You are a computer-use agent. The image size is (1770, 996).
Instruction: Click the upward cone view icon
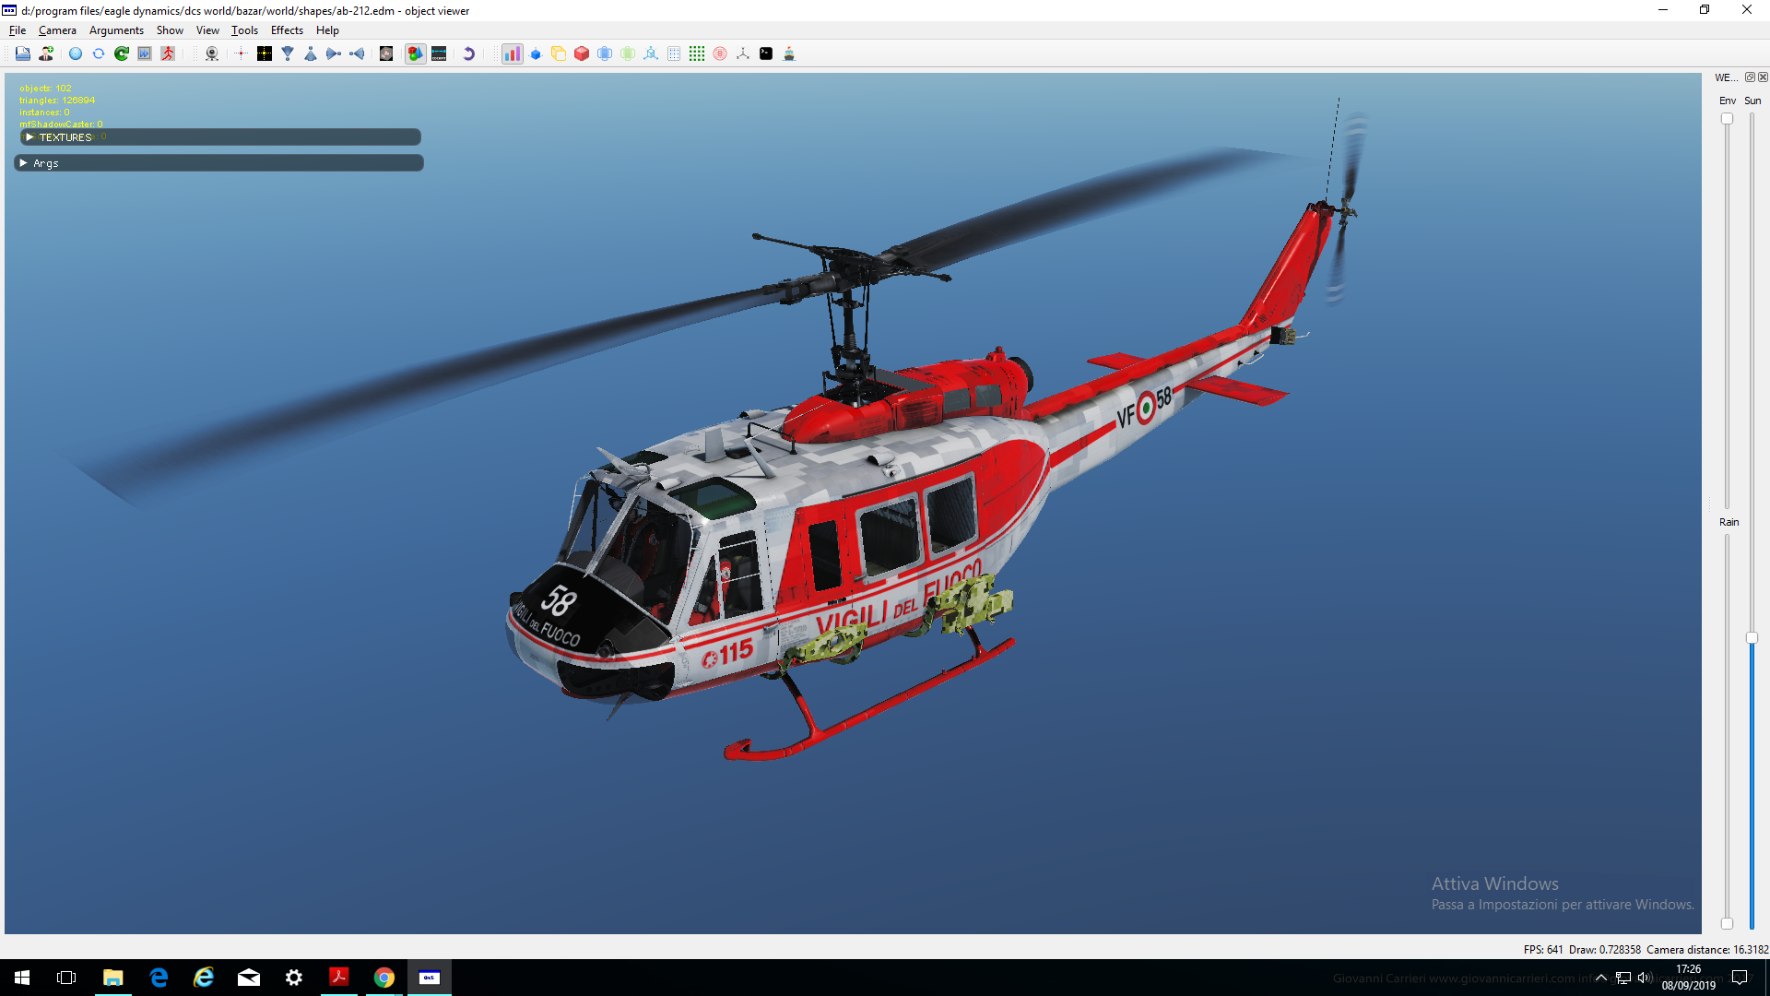[311, 53]
